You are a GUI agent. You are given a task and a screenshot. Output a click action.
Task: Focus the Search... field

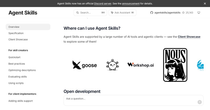90,13
